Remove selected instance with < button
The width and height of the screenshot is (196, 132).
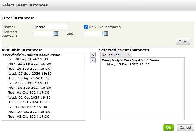click(93, 60)
